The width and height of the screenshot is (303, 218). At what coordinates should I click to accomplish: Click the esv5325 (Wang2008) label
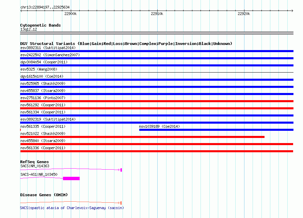tap(39, 69)
